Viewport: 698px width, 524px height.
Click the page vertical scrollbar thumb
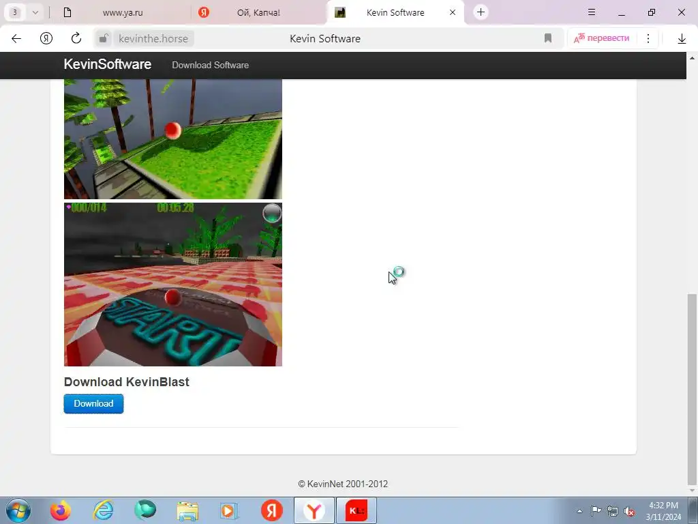point(692,390)
